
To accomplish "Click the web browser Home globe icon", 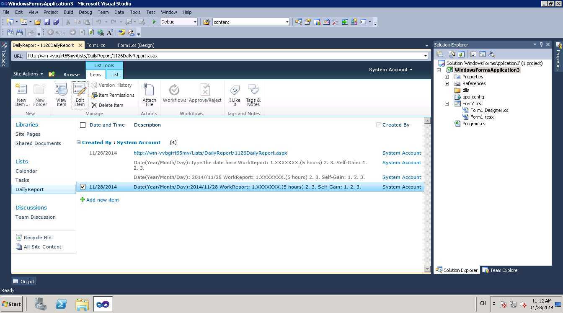I will 101,32.
